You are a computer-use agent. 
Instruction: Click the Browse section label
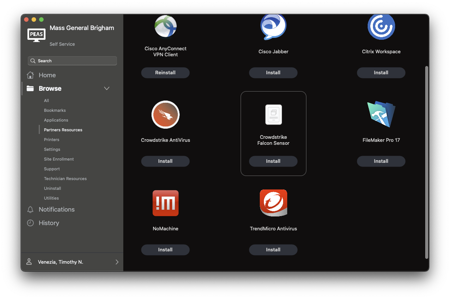50,89
